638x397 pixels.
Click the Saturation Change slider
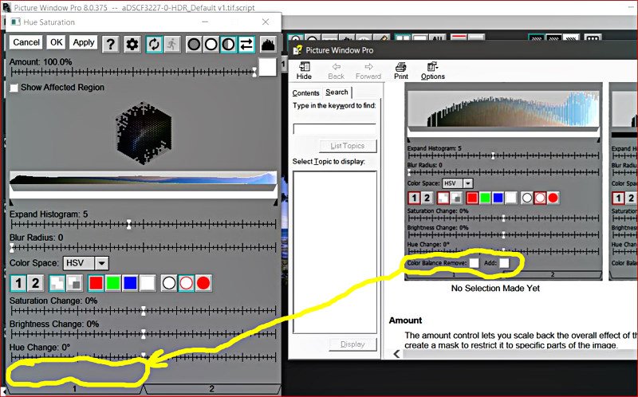click(x=144, y=311)
